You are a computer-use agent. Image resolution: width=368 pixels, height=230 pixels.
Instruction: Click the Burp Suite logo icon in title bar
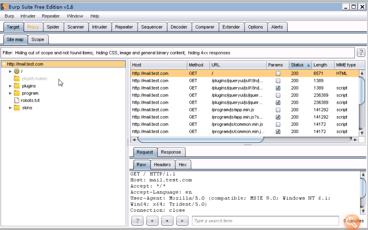(4, 6)
